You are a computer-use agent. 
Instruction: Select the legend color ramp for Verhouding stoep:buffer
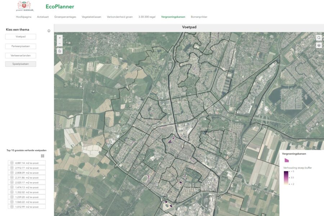pos(286,177)
